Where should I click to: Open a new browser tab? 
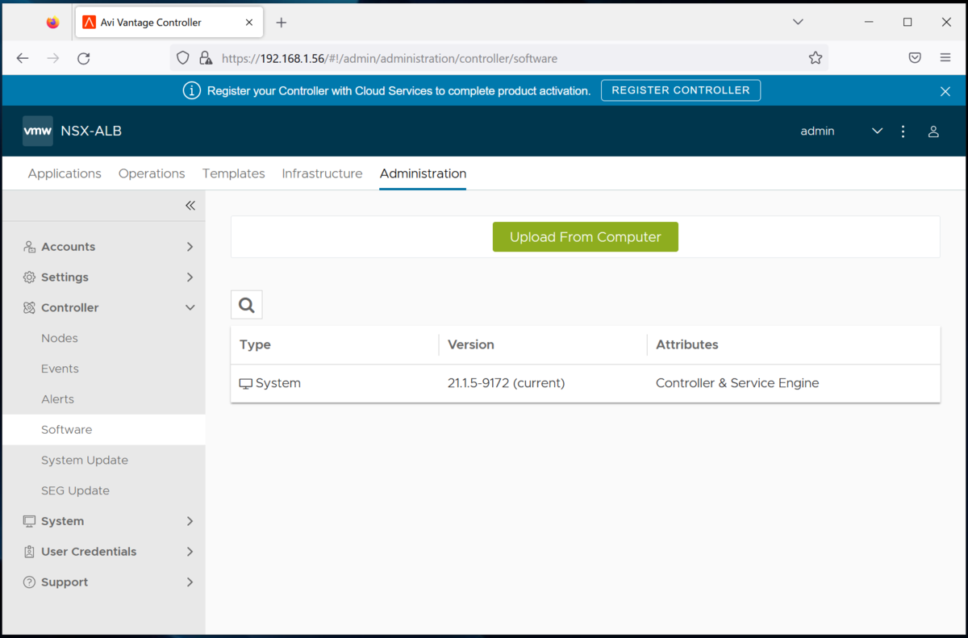281,23
